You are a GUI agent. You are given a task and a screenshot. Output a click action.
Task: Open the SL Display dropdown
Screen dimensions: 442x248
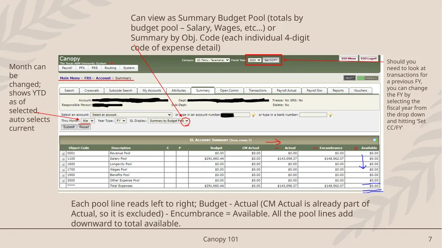coord(169,121)
